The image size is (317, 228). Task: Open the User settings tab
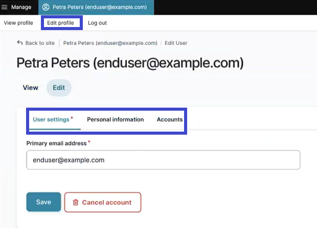coord(51,119)
